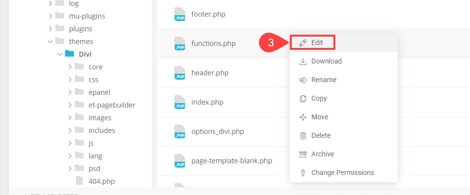Viewport: 470px width, 195px height.
Task: Click the images folder icon
Action: coord(79,117)
